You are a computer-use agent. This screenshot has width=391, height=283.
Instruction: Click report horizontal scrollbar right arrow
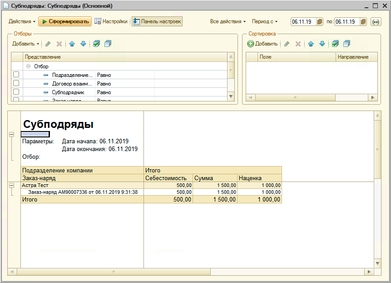coord(369,272)
